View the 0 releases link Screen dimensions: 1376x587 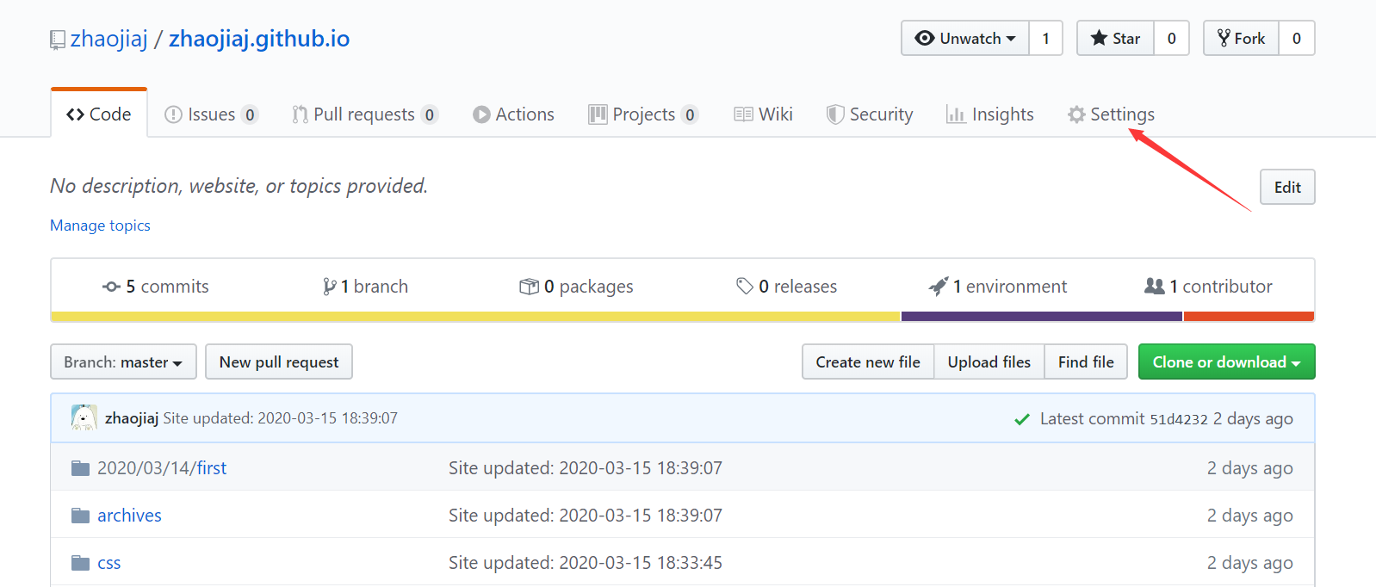(x=787, y=287)
